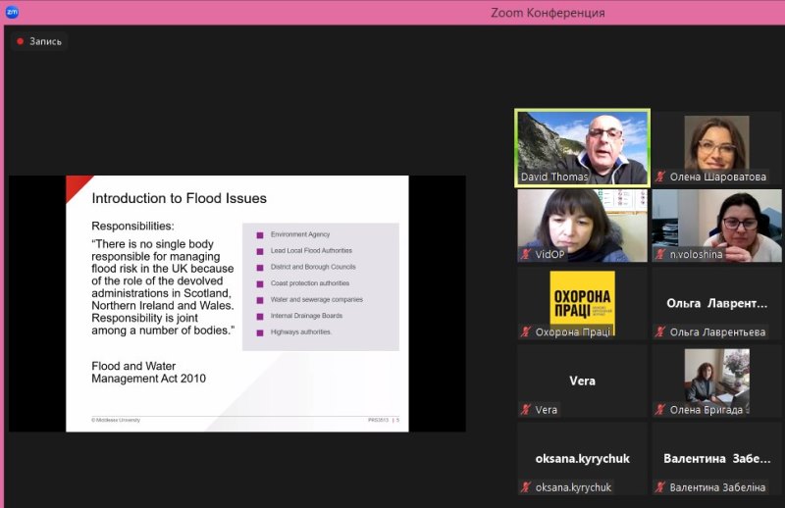Click the Zoom Конференция window title
Image resolution: width=785 pixels, height=508 pixels.
coord(548,13)
